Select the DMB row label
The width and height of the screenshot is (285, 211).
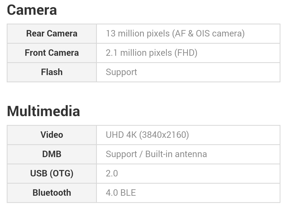click(52, 154)
